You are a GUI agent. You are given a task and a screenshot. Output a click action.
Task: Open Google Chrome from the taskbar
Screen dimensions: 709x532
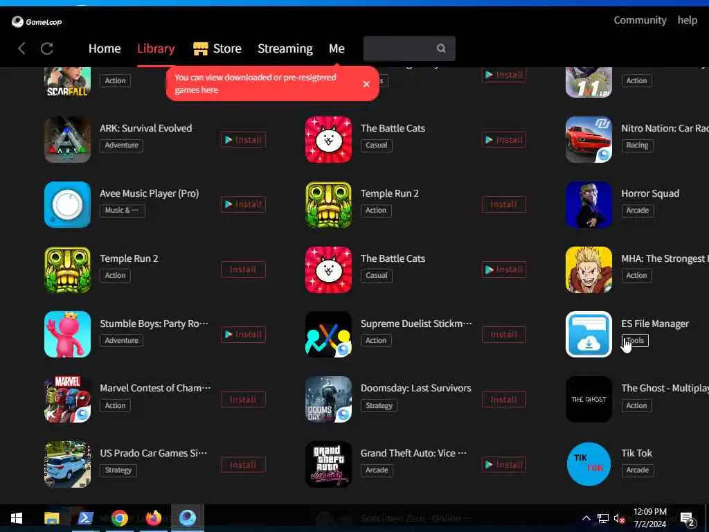coord(119,518)
